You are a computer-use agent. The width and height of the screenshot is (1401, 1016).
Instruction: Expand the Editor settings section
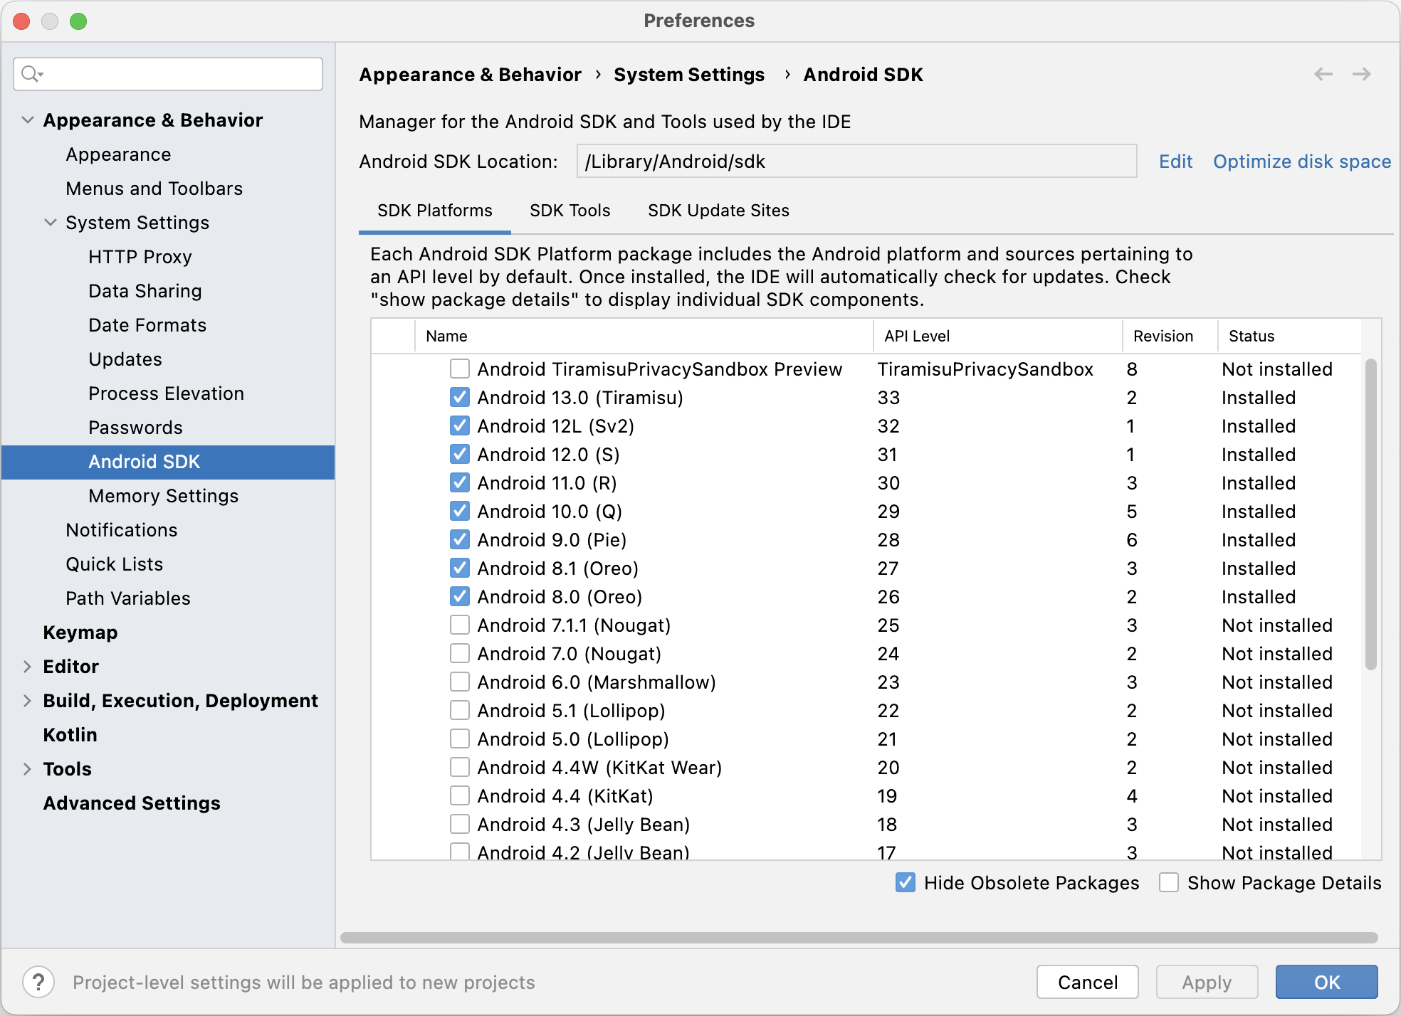[28, 666]
